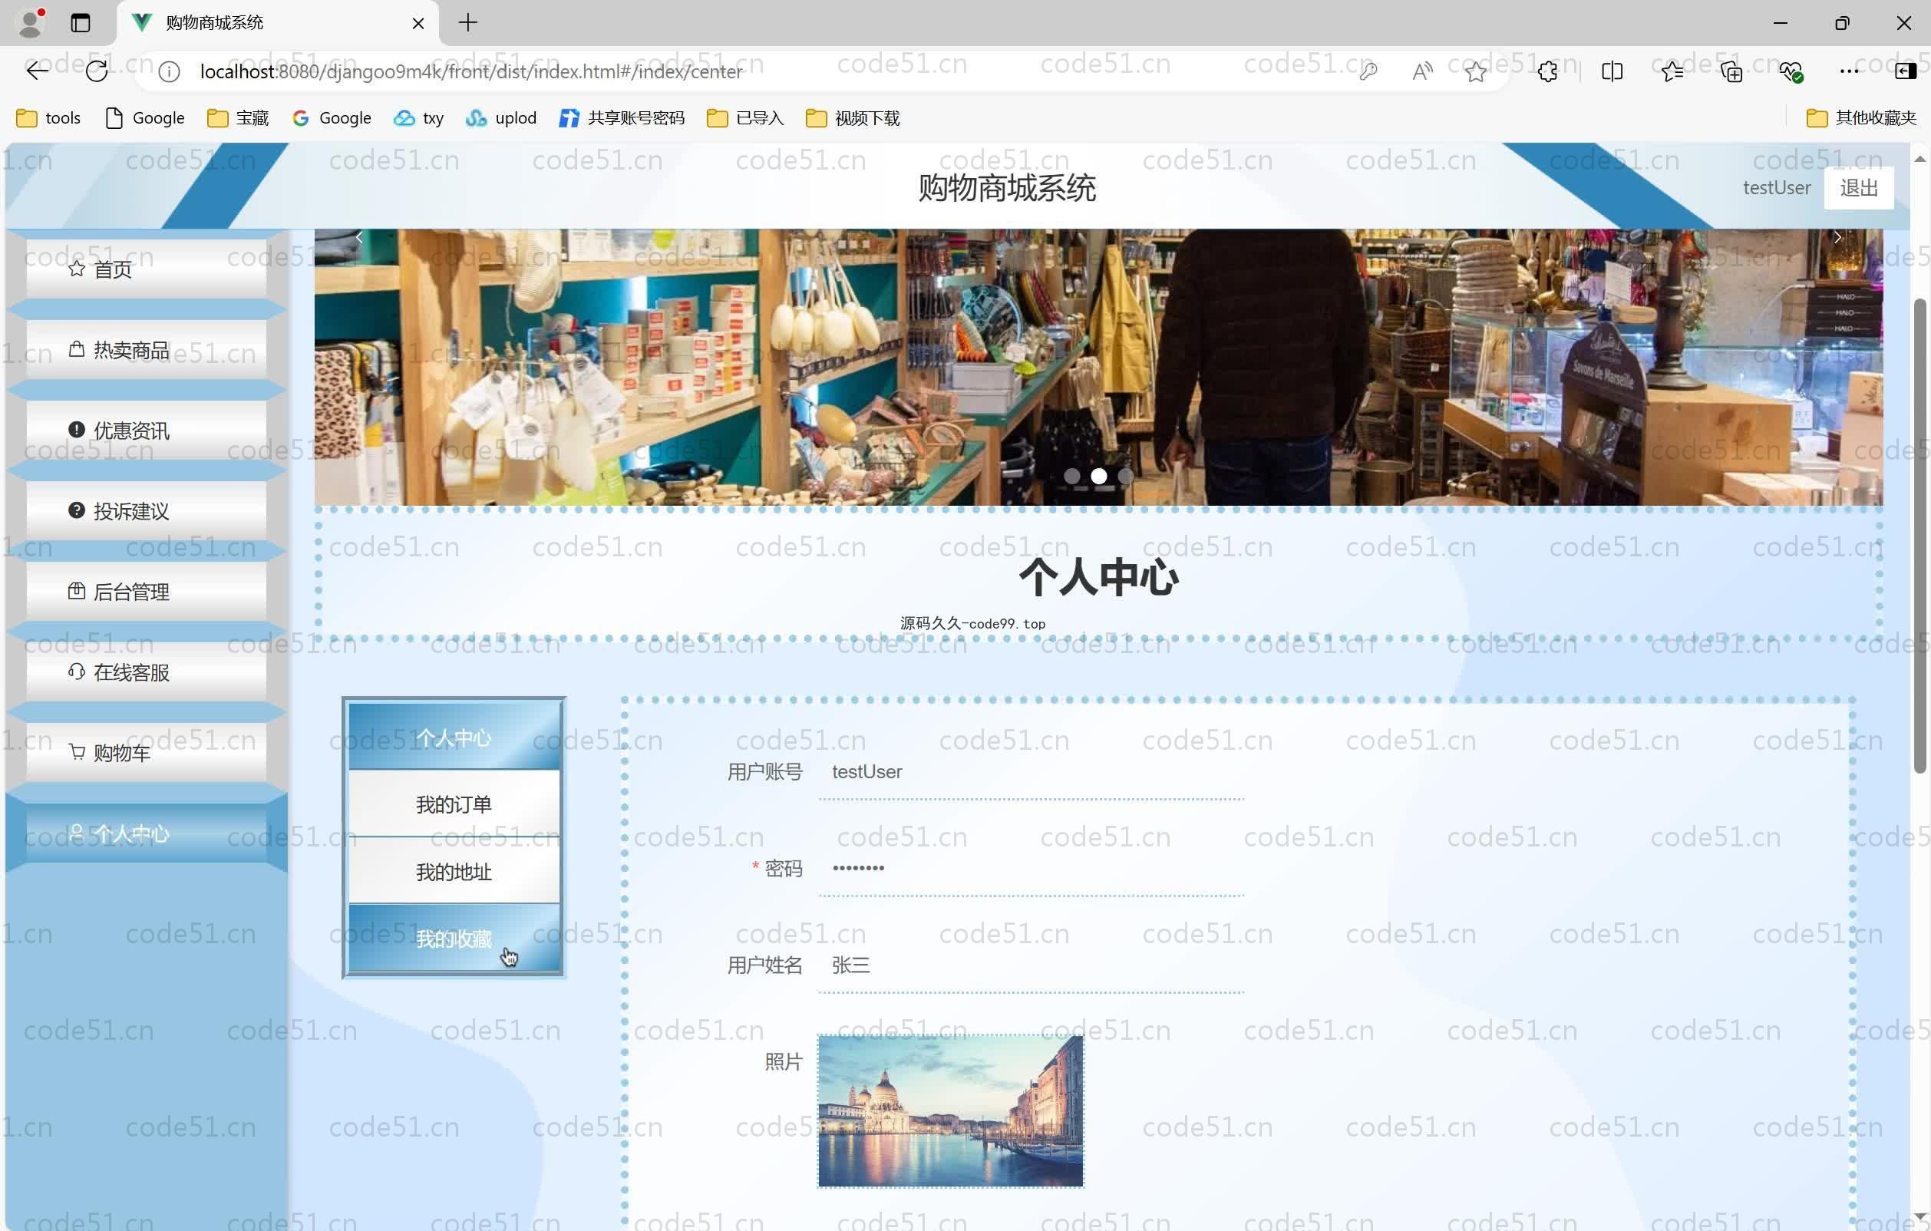Select the 个人中心 tab in the sub-menu
This screenshot has height=1231, width=1931.
(x=454, y=736)
